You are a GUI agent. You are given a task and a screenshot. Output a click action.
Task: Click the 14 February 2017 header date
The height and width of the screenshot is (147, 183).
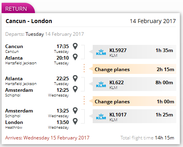tap(153, 21)
